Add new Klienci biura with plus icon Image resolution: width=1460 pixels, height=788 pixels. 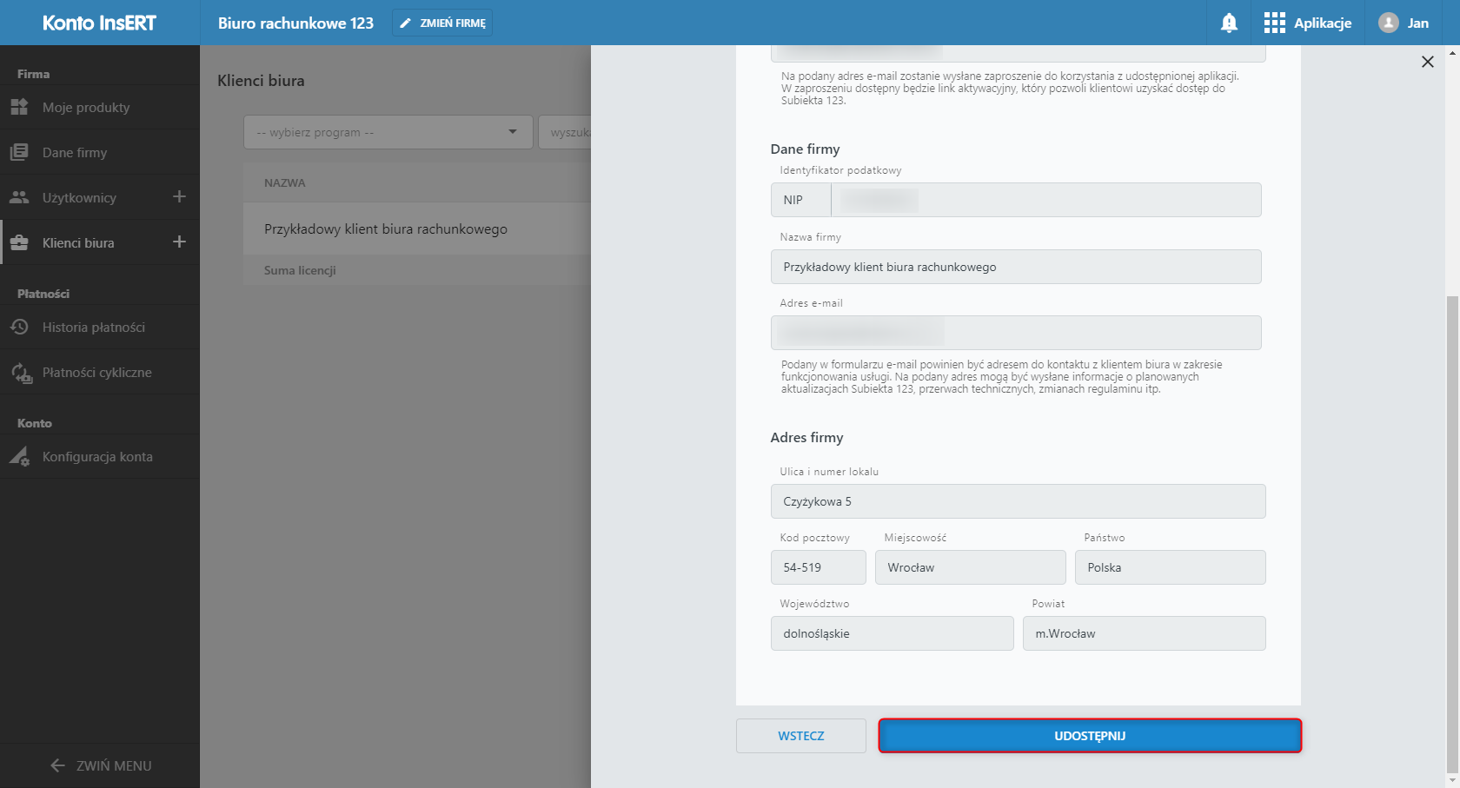coord(179,242)
